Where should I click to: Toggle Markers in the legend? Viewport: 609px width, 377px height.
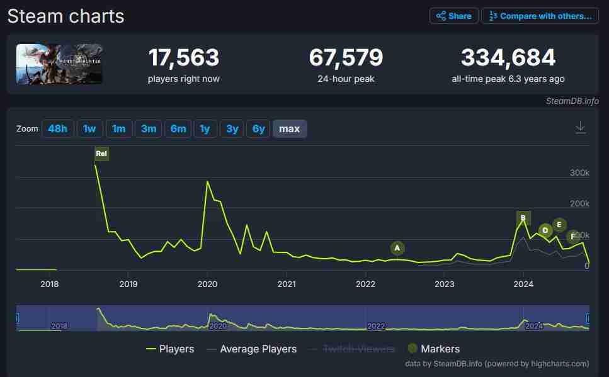click(434, 349)
